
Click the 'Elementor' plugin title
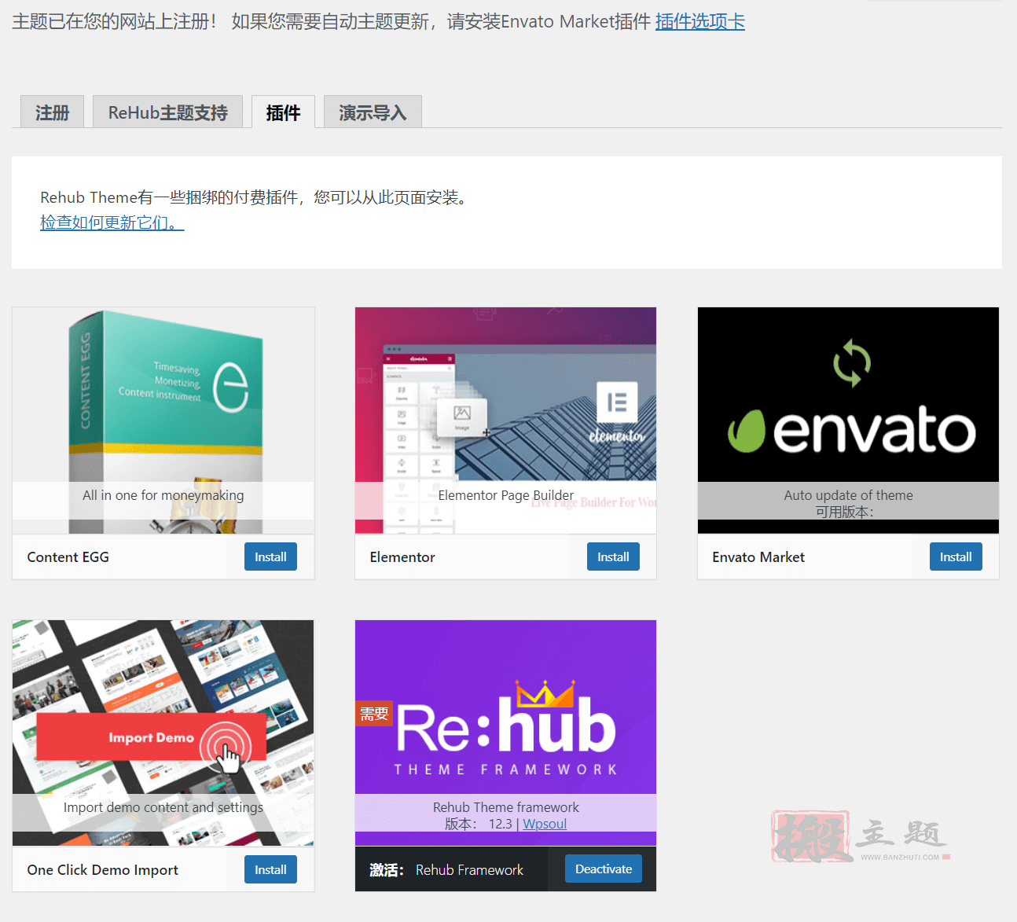pyautogui.click(x=402, y=557)
